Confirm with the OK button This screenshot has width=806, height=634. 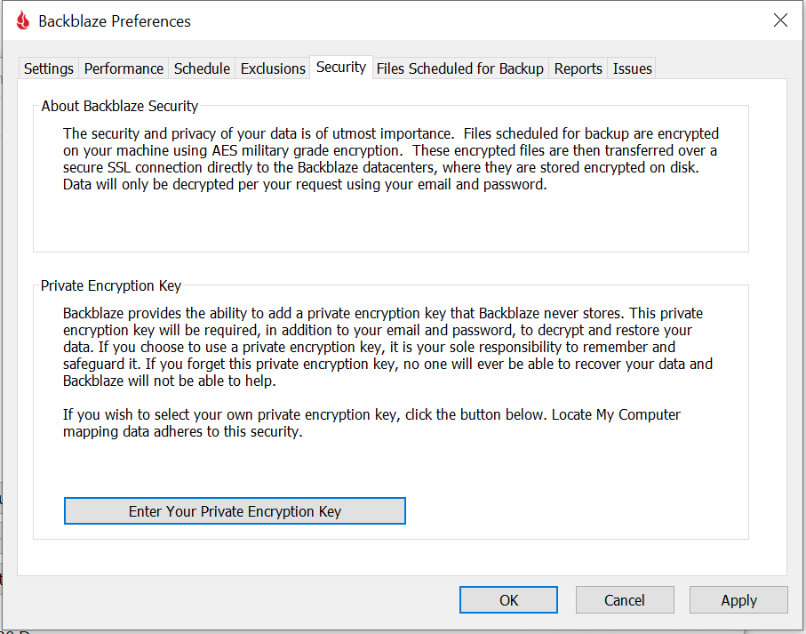508,600
